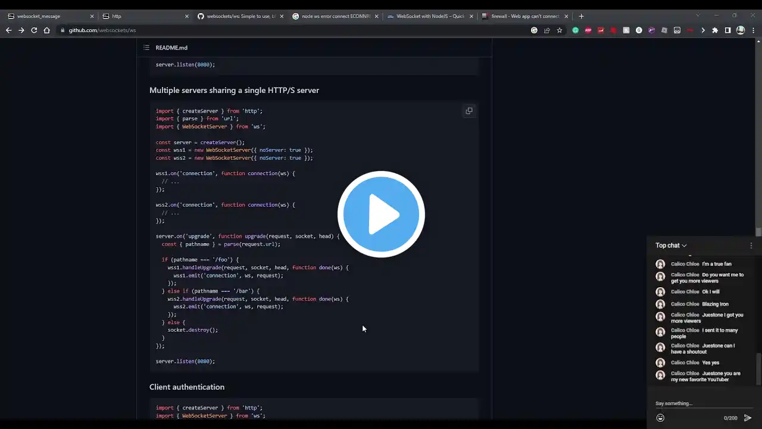Open the Tab search dropdown

(x=698, y=16)
